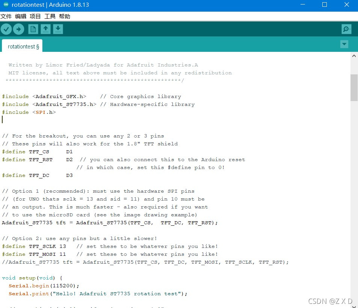Minimize the Arduino window
This screenshot has width=358, height=308.
click(303, 5)
